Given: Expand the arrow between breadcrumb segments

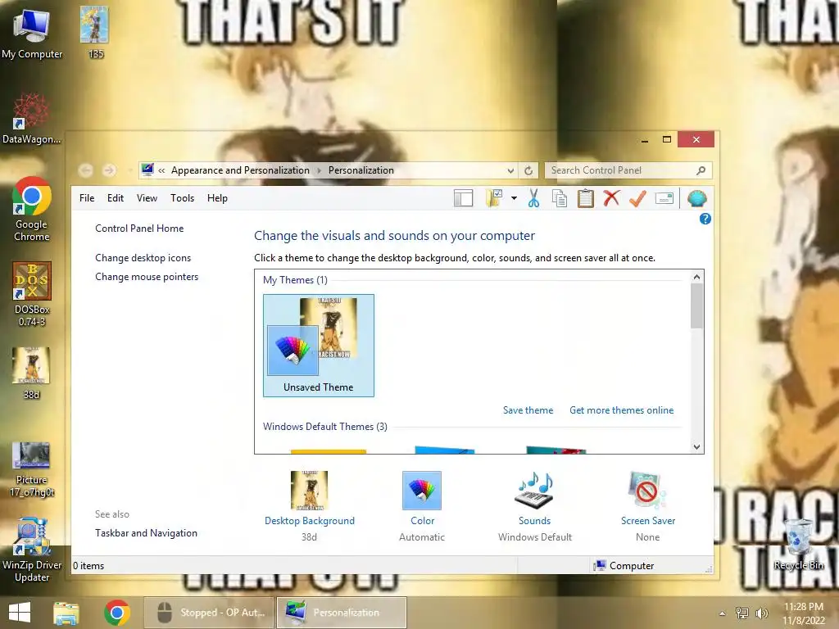Looking at the screenshot, I should tap(319, 170).
